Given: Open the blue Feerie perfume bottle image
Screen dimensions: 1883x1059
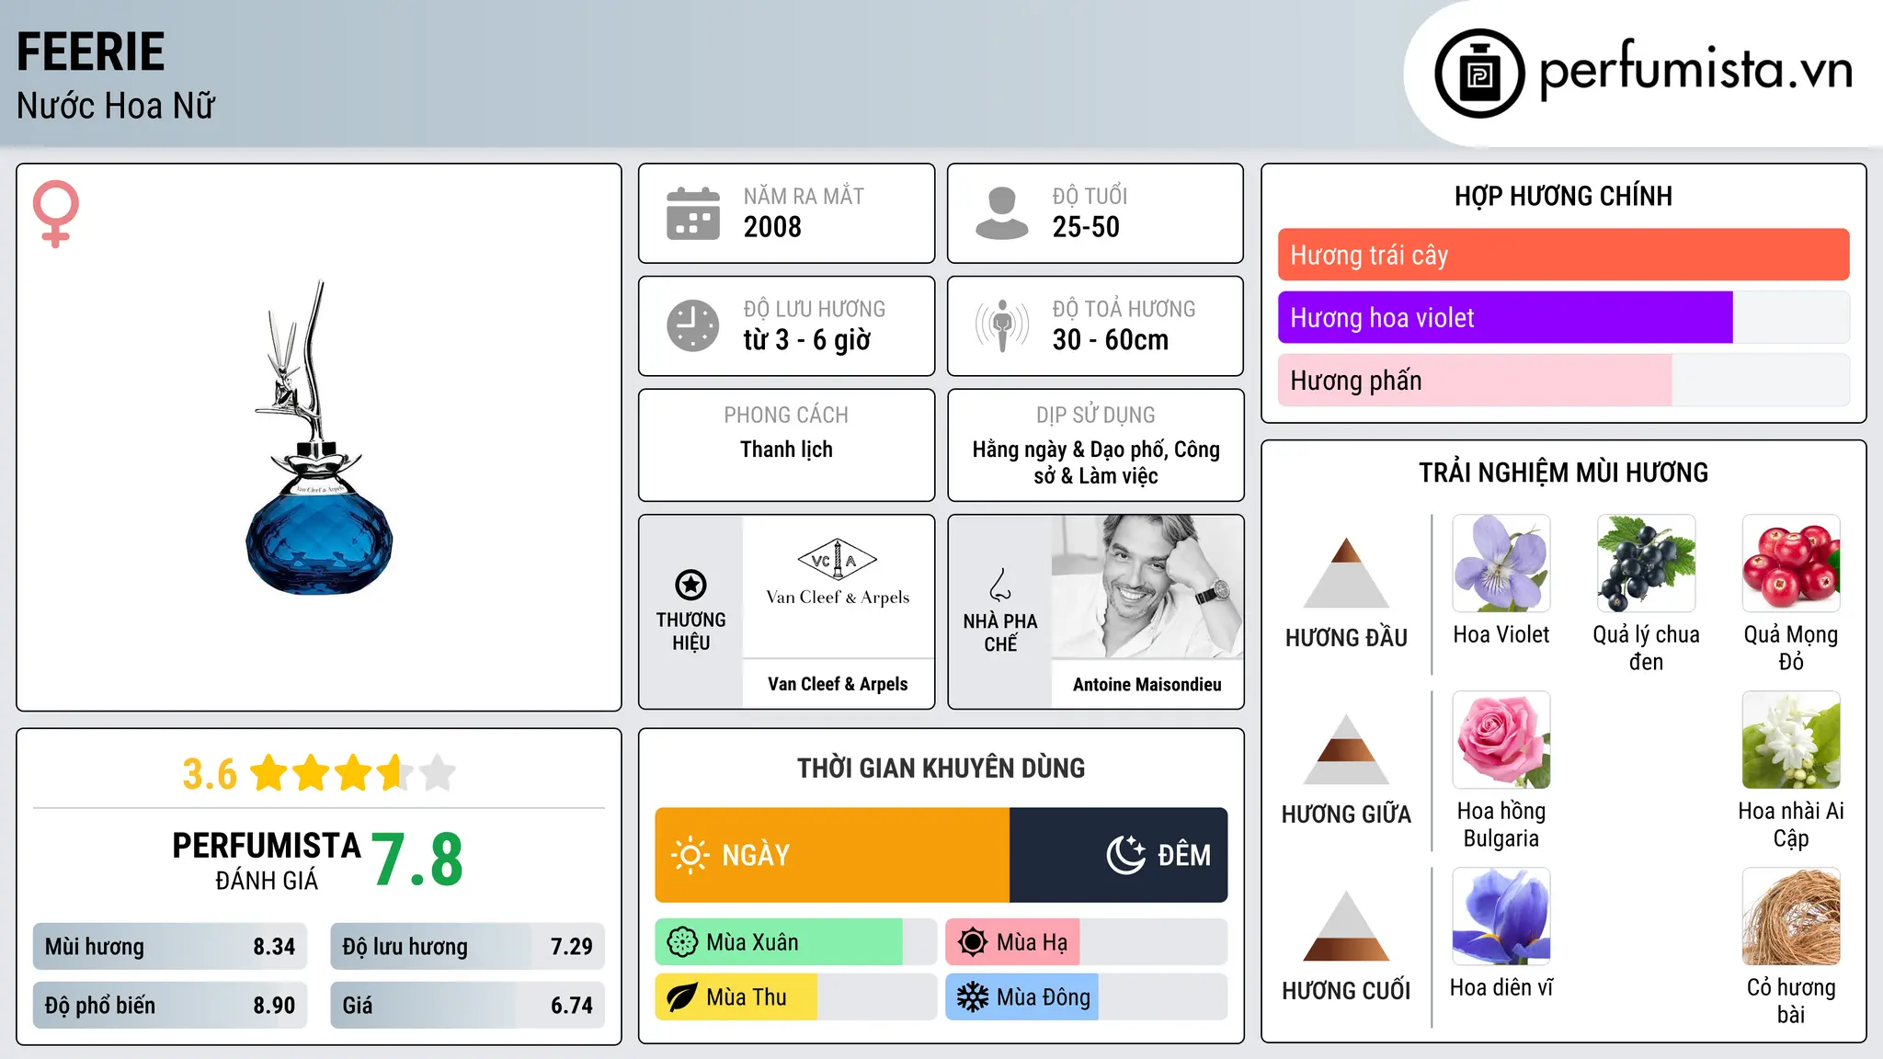Looking at the screenshot, I should [318, 438].
